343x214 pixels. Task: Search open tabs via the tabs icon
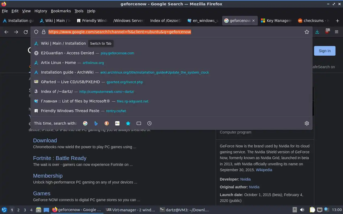tap(139, 123)
